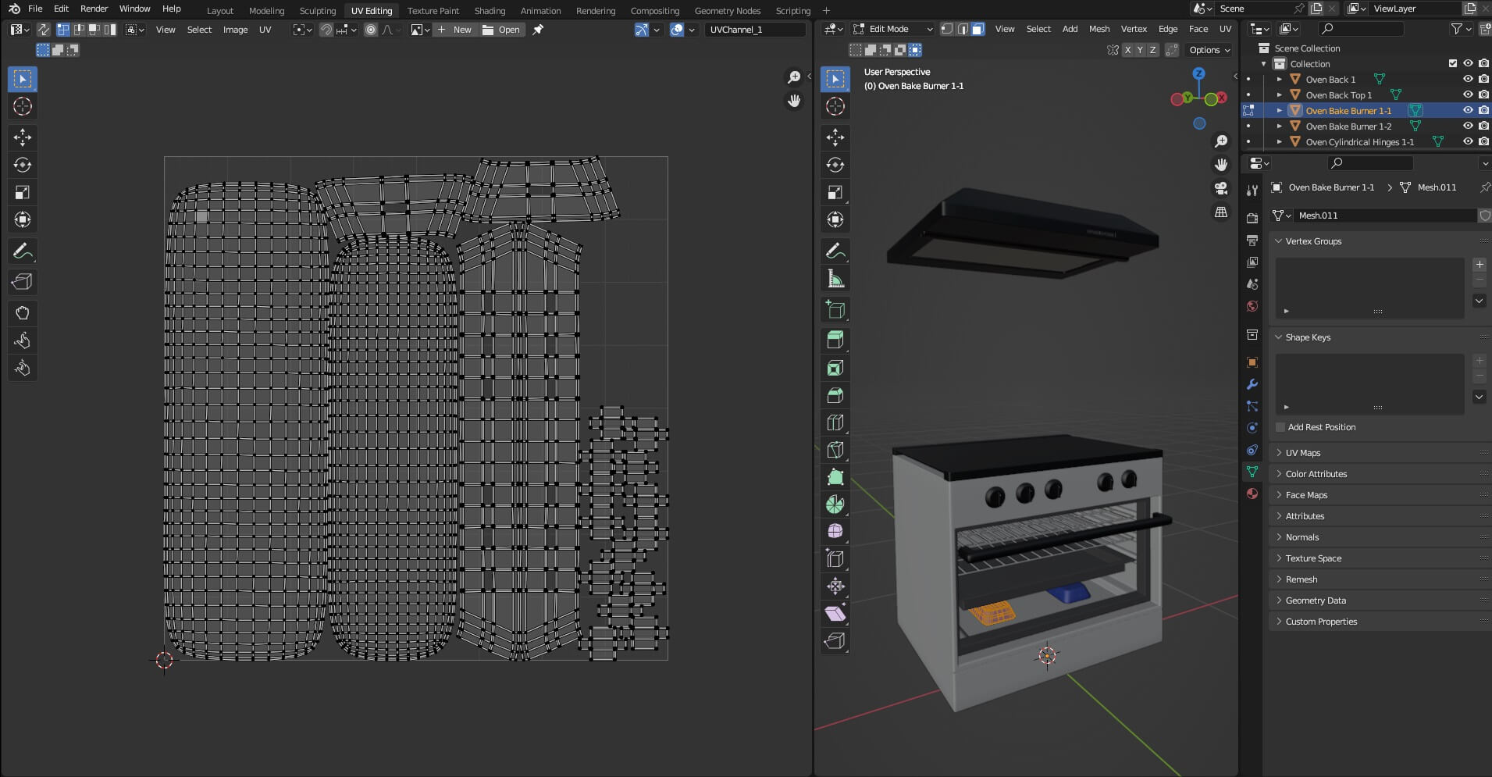Click New image button
Screen dimensions: 1492x777
pos(454,30)
